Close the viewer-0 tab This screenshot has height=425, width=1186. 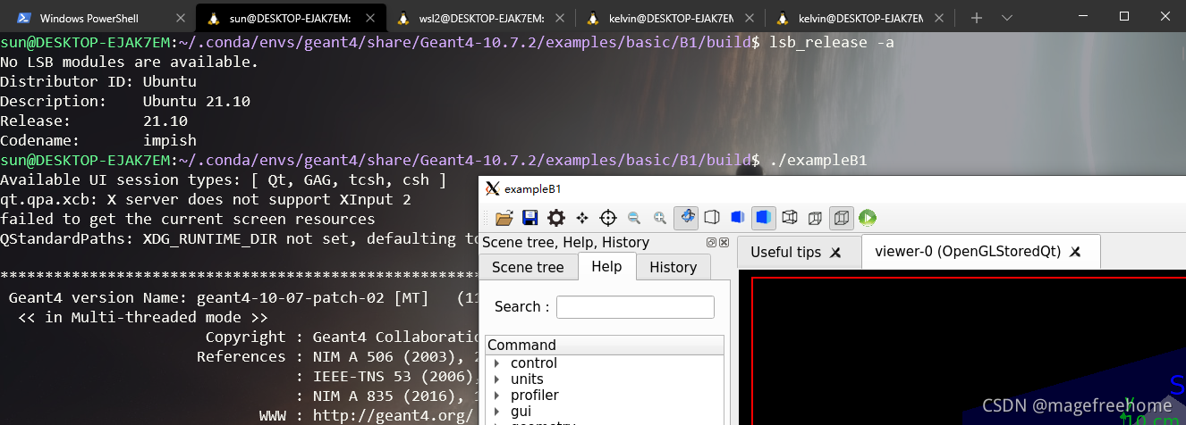1075,253
